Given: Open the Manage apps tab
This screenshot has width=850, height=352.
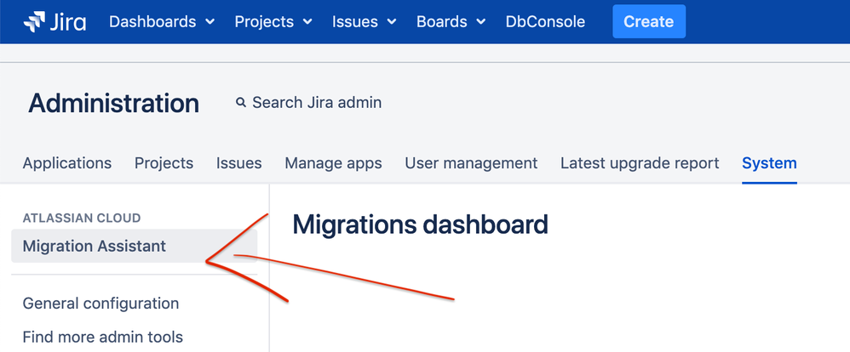Looking at the screenshot, I should pos(333,163).
